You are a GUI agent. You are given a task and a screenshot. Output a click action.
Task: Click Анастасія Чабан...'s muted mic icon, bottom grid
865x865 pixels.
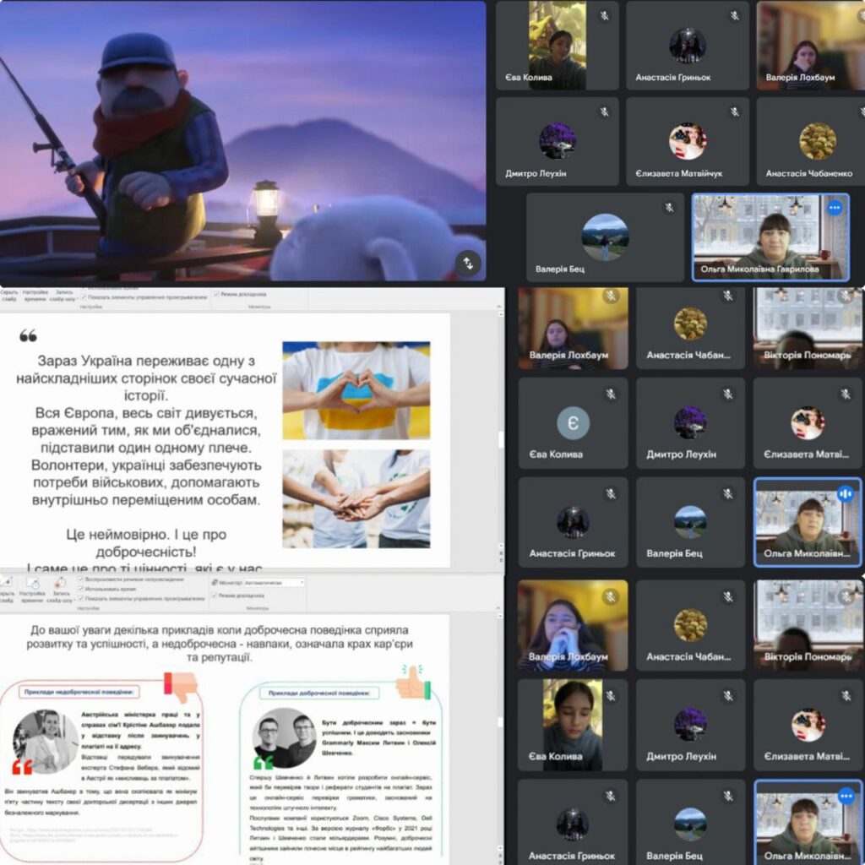tap(728, 596)
